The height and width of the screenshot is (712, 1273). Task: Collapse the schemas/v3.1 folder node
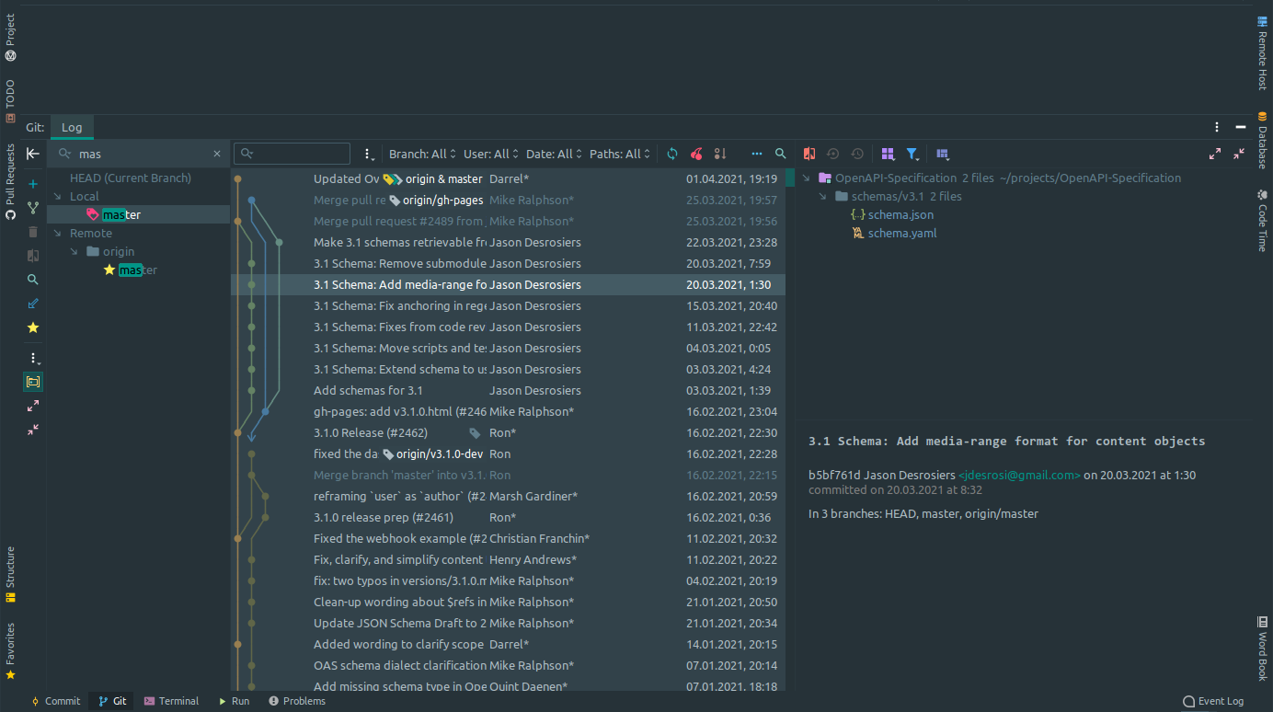(823, 196)
